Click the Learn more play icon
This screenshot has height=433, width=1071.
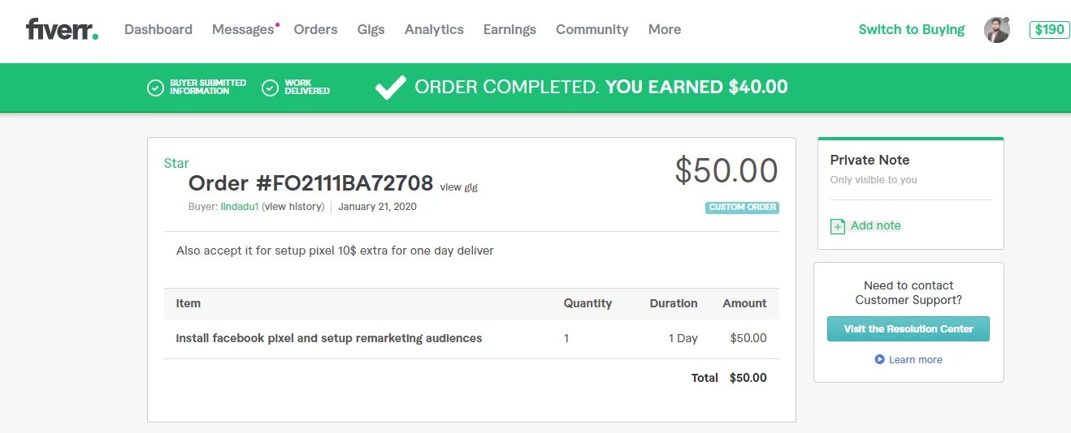pos(879,359)
